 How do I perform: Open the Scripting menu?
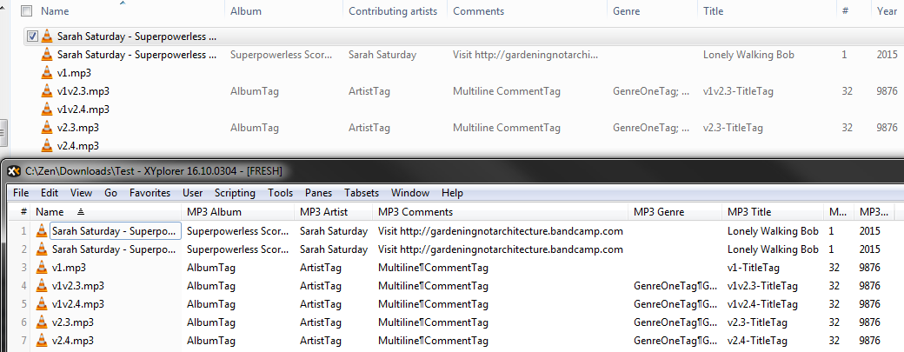click(x=235, y=193)
